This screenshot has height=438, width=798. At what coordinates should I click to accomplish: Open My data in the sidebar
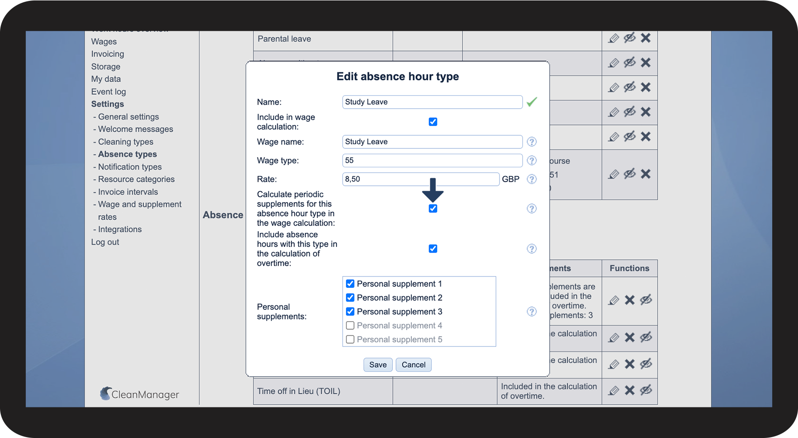(x=106, y=79)
